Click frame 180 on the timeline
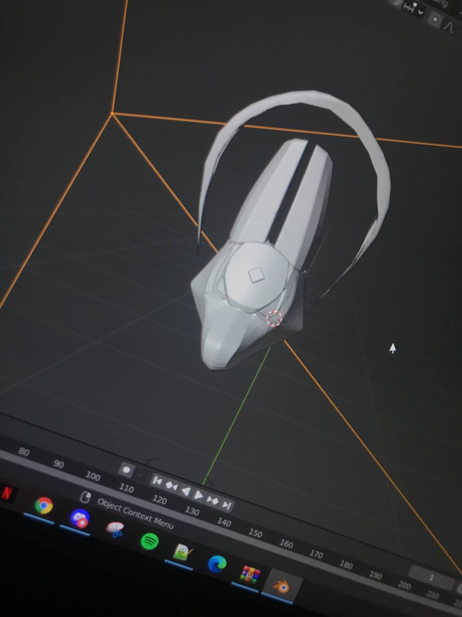The width and height of the screenshot is (462, 617). [346, 564]
